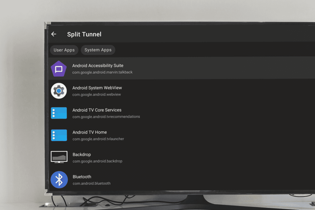The image size is (315, 210).
Task: Select Android TV Core Services app name
Action: [x=97, y=110]
